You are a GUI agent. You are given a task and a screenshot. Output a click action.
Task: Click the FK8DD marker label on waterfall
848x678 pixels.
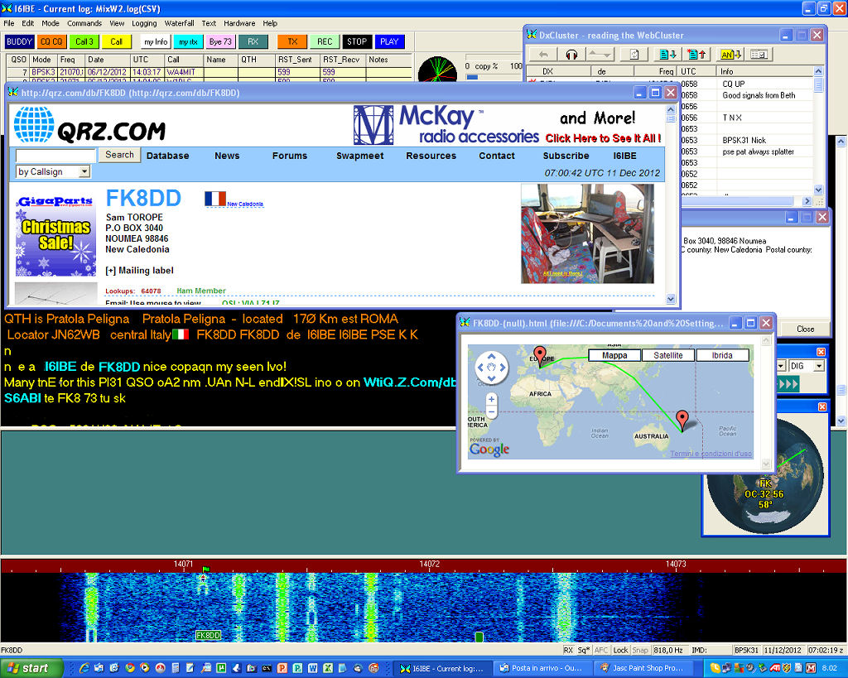(208, 635)
